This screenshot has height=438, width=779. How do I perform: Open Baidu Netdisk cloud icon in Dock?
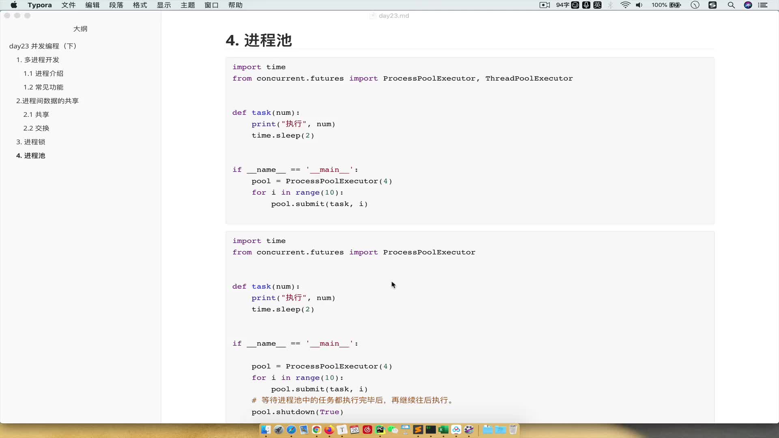[456, 430]
